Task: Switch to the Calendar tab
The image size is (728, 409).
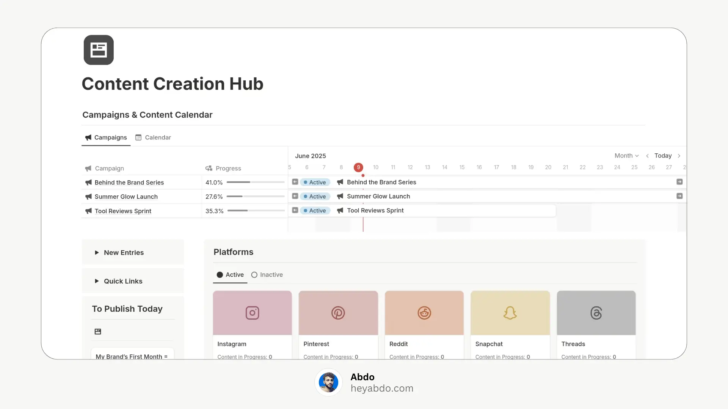Action: coord(153,137)
